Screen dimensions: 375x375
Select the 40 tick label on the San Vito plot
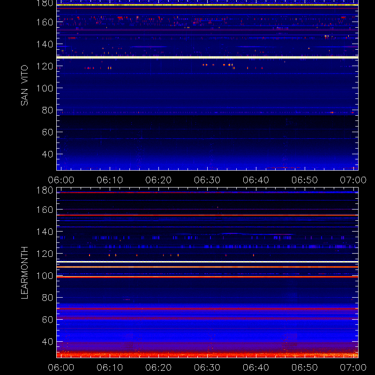(x=47, y=154)
